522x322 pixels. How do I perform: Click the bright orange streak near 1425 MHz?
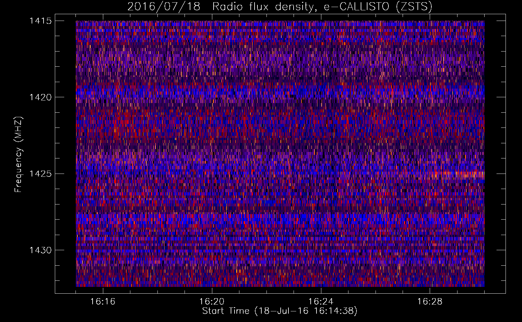(458, 175)
